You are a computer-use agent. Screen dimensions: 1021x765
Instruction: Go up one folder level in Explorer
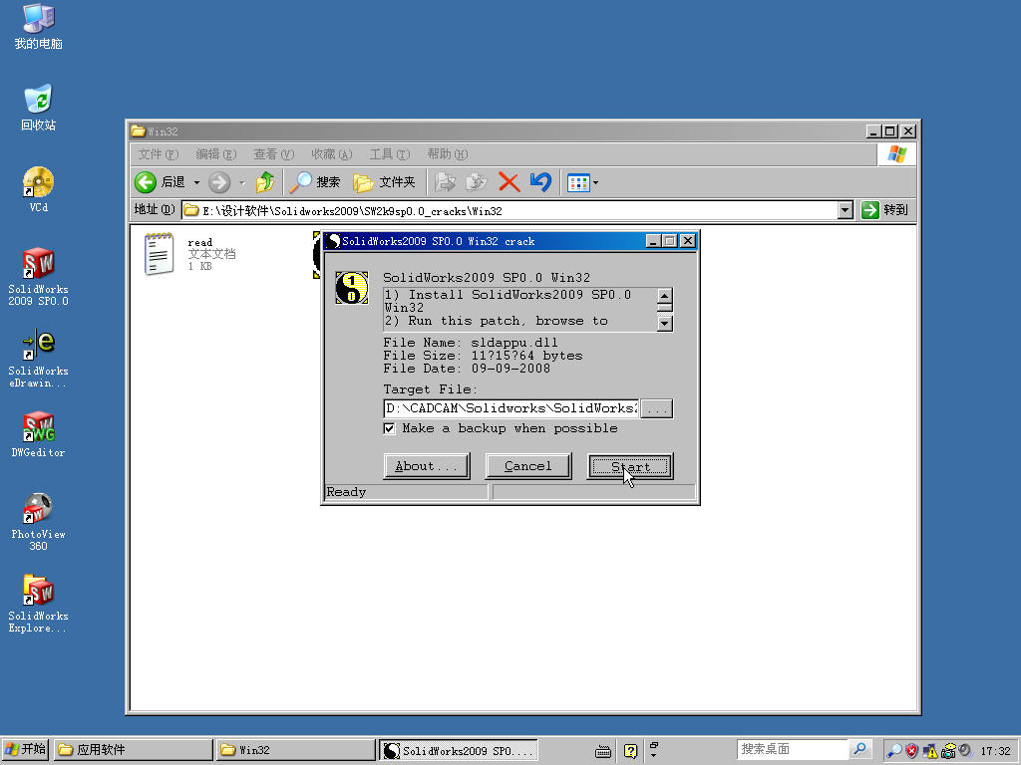265,182
